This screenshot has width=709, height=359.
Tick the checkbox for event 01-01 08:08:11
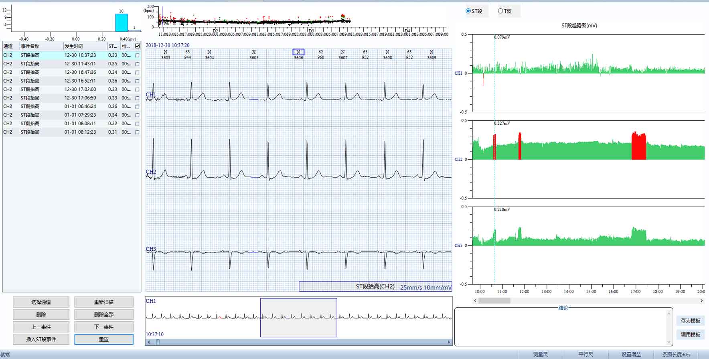tap(138, 124)
